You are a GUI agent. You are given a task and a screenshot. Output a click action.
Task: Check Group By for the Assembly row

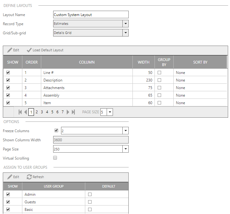click(x=159, y=95)
